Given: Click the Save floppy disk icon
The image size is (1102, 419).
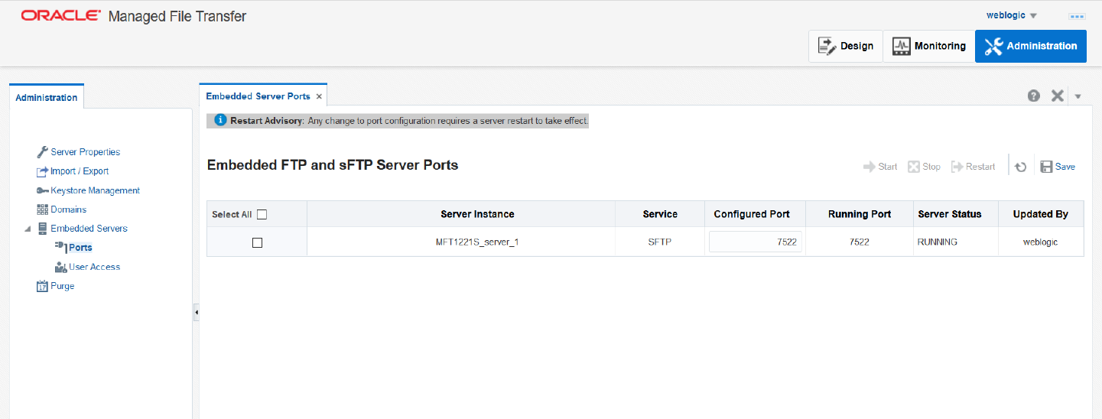Looking at the screenshot, I should click(x=1046, y=167).
